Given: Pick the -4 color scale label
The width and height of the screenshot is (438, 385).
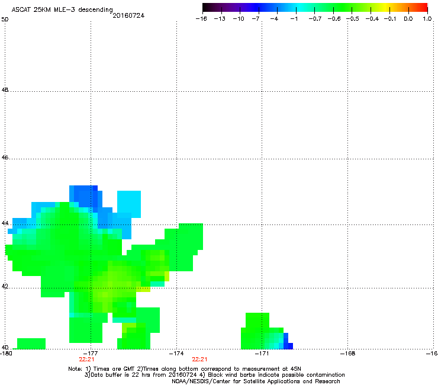Looking at the screenshot, I should (274, 19).
